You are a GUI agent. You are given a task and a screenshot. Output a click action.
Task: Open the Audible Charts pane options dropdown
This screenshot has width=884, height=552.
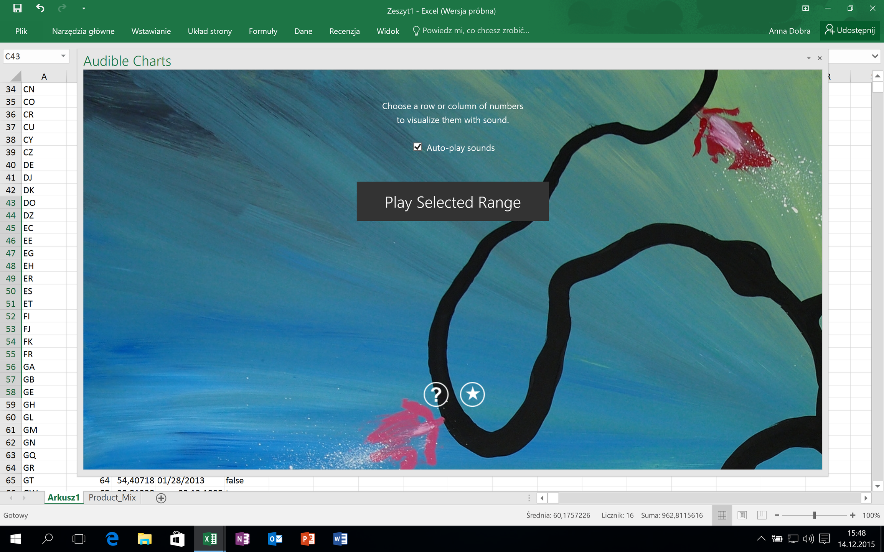[x=809, y=58]
